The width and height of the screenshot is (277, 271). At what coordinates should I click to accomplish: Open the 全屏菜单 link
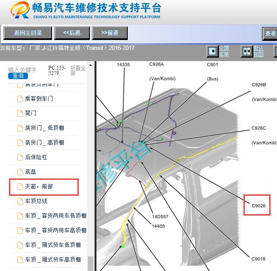click(224, 51)
